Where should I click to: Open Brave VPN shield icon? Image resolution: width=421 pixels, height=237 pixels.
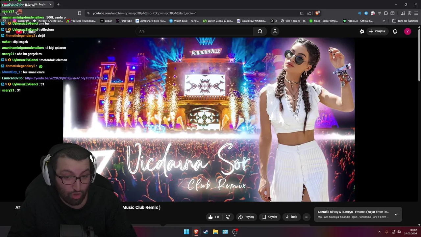coord(409,13)
